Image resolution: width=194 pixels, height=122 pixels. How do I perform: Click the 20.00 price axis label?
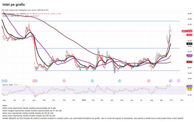189,68
